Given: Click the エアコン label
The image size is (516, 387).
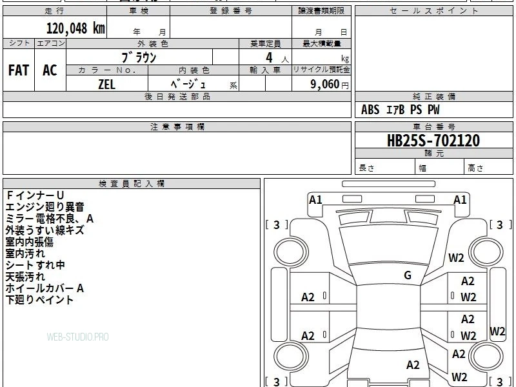Looking at the screenshot, I should pos(50,43).
